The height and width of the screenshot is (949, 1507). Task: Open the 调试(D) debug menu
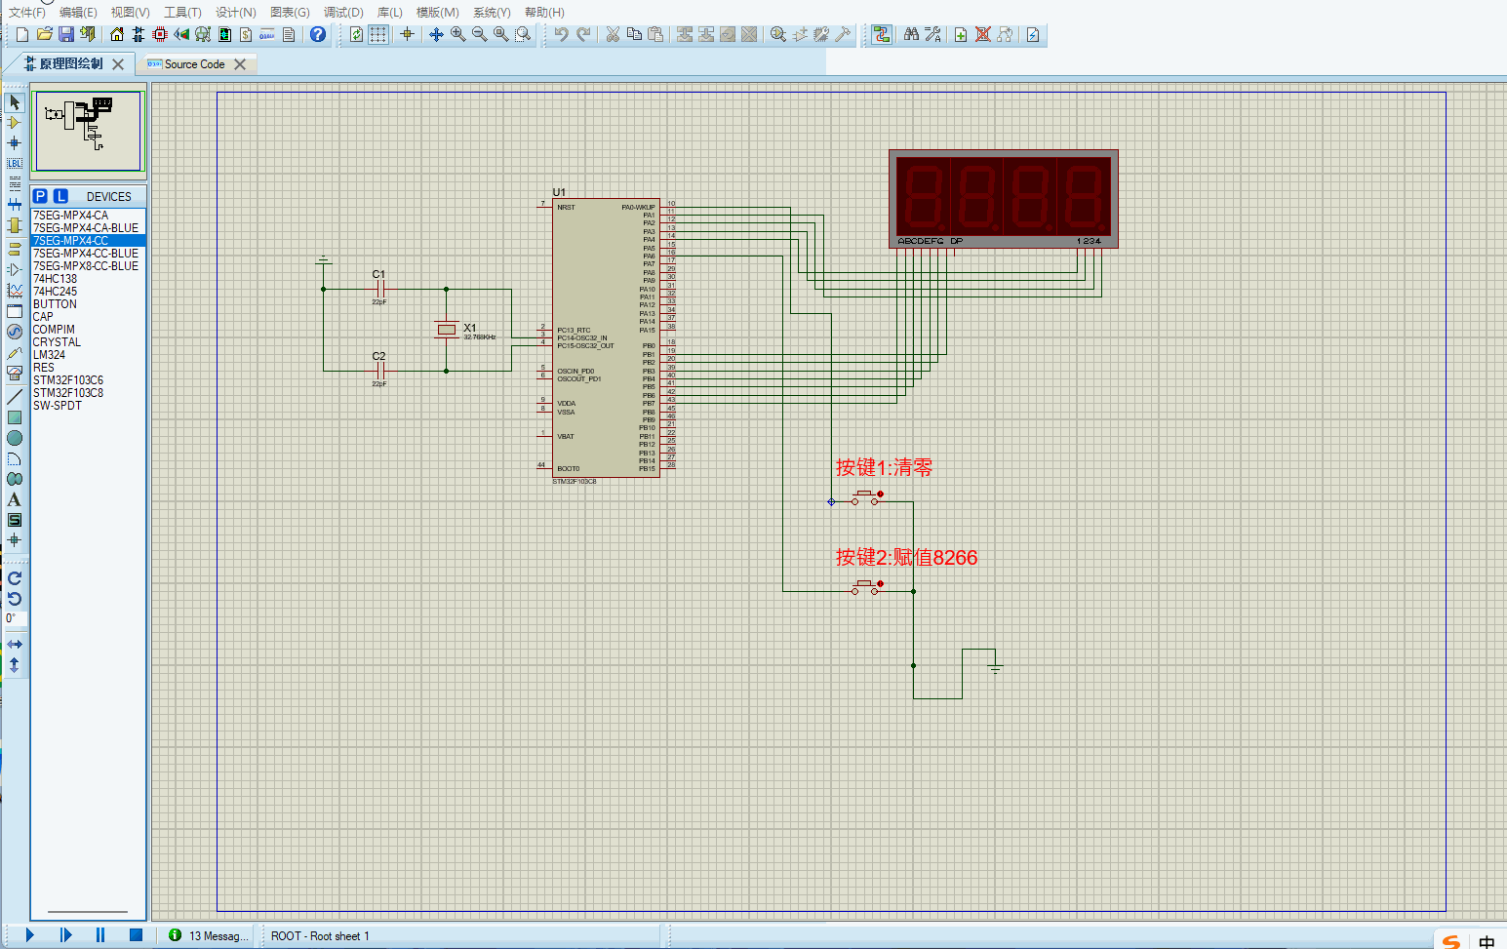(343, 13)
